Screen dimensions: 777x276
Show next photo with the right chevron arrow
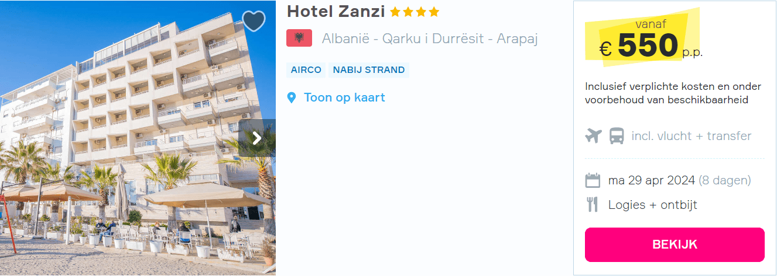click(x=256, y=138)
